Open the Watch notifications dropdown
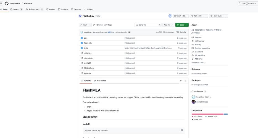 pyautogui.click(x=181, y=16)
